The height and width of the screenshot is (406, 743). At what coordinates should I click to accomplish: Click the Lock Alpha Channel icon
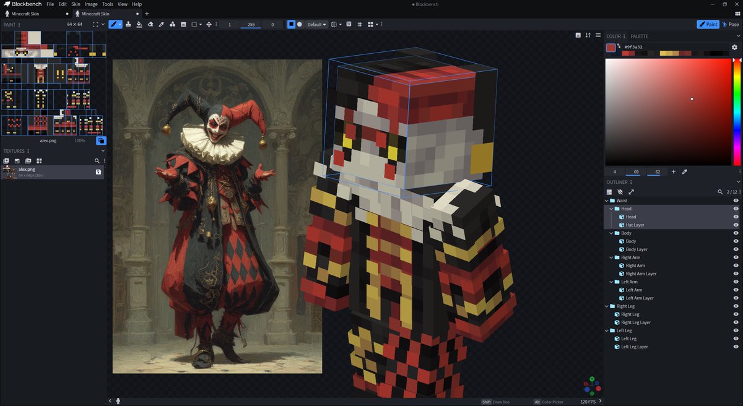349,24
